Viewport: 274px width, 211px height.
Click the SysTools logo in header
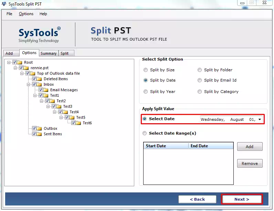click(x=39, y=35)
